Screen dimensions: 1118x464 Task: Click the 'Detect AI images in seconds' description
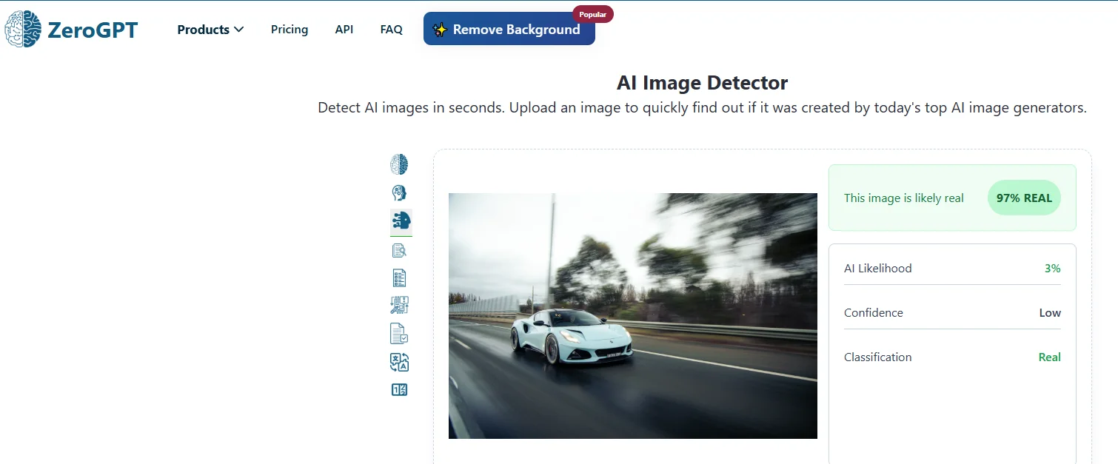click(x=702, y=108)
